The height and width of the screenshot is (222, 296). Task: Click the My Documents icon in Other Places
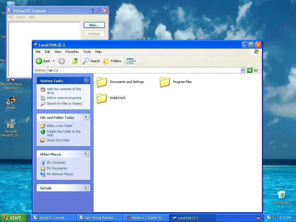43,168
